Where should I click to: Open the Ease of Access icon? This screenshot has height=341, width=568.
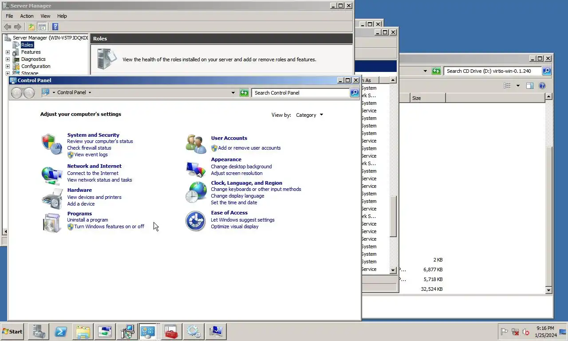[x=196, y=221]
